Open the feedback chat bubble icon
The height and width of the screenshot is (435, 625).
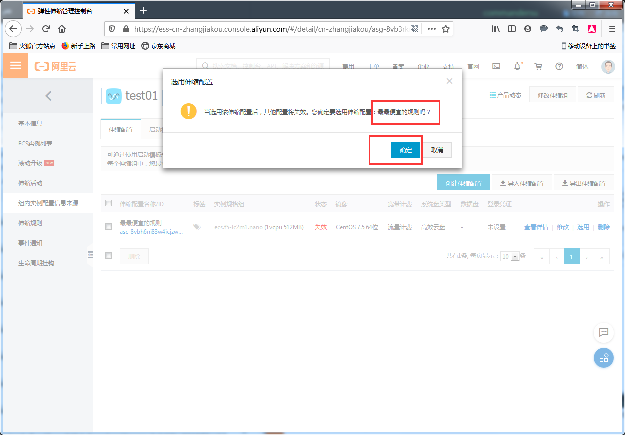(x=603, y=333)
